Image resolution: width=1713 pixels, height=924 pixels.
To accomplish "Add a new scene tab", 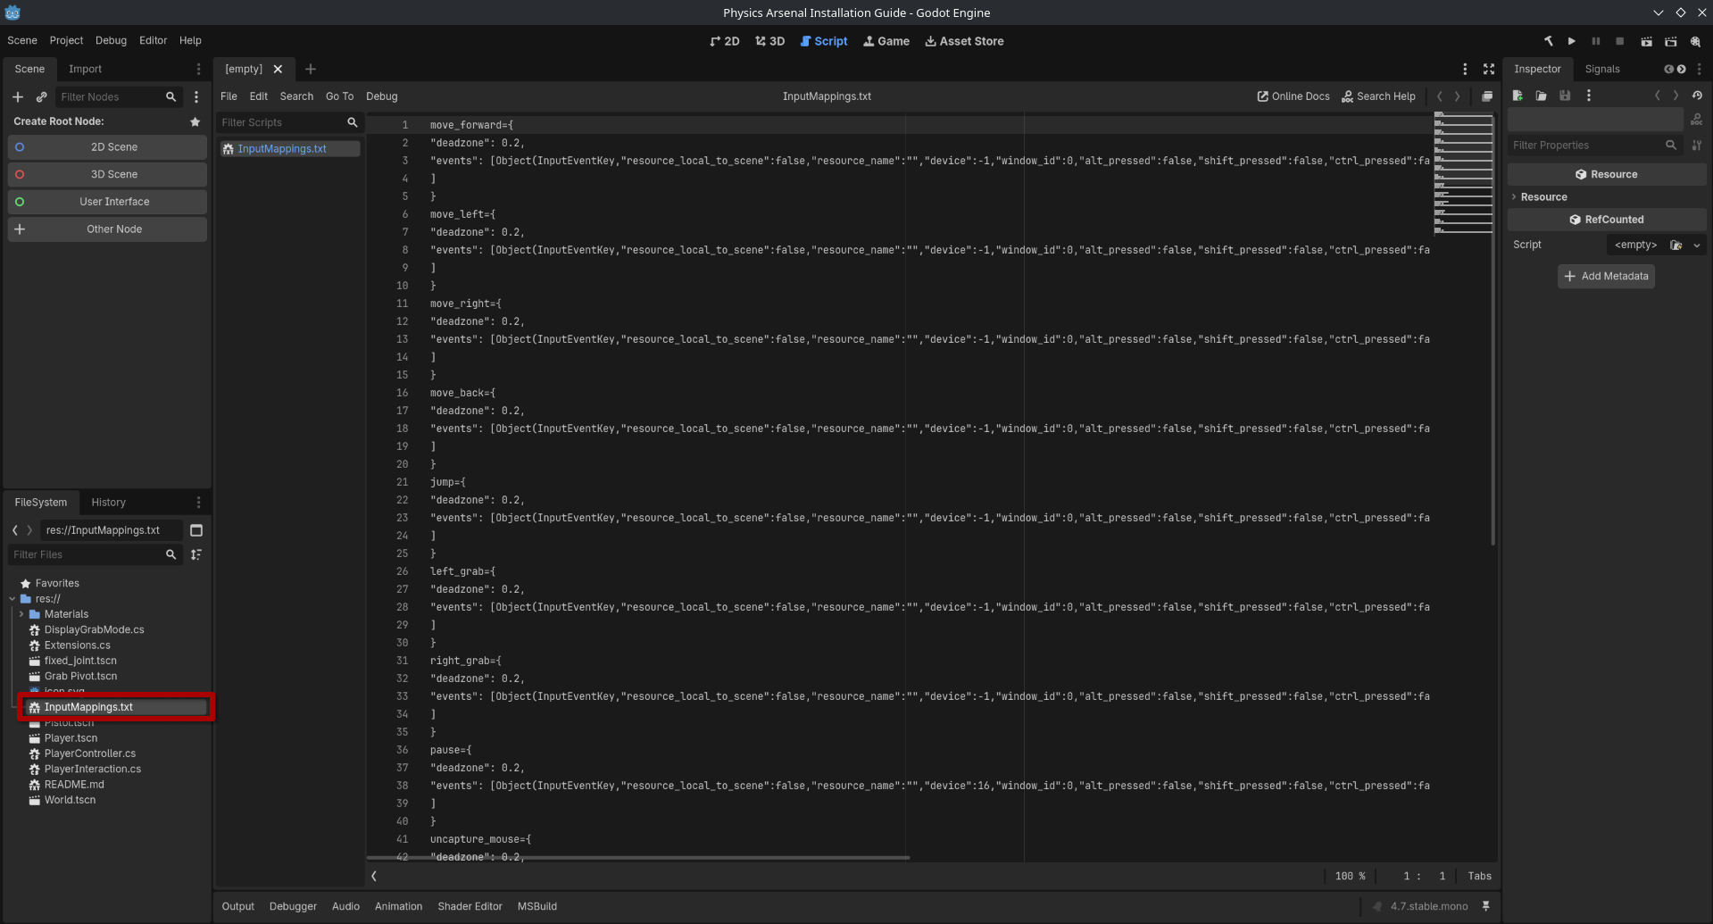I will point(311,69).
